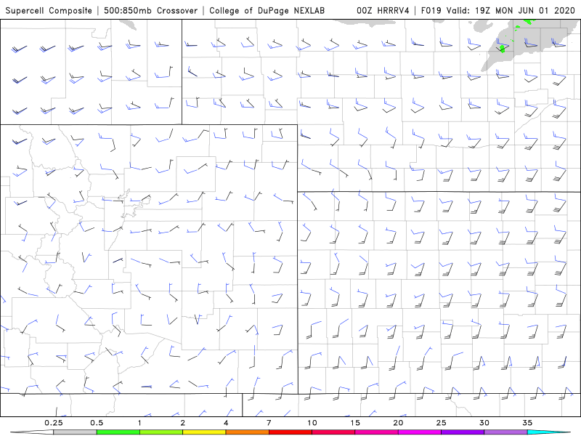Click the 2 scale label
Viewport: 581px width, 436px height.
183,423
